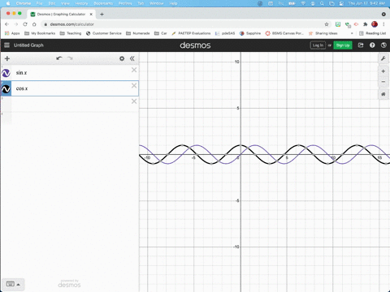Go forward in browser

pos(16,24)
